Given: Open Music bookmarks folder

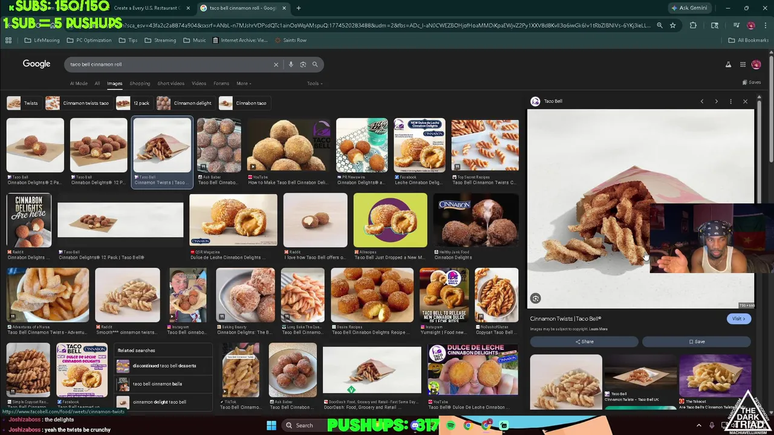Looking at the screenshot, I should point(195,40).
